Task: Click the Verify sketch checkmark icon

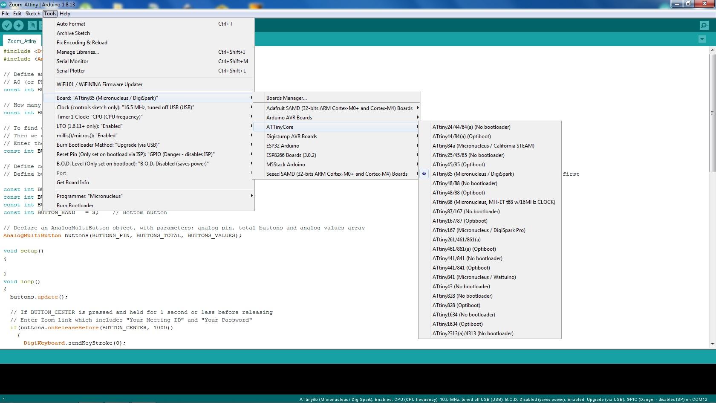Action: 7,26
